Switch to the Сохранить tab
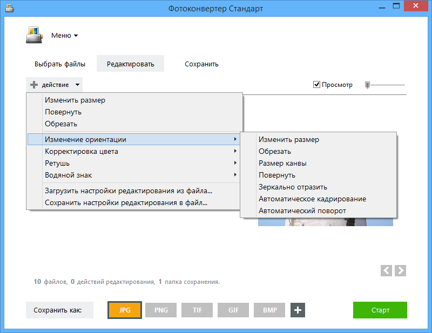Screen dimensions: 432x333 [201, 64]
